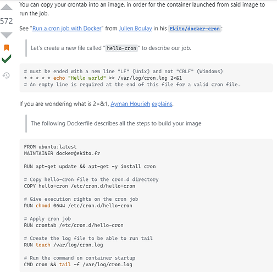The image size is (277, 275).
Task: Click the inline hello-cron code label
Action: tap(121, 48)
